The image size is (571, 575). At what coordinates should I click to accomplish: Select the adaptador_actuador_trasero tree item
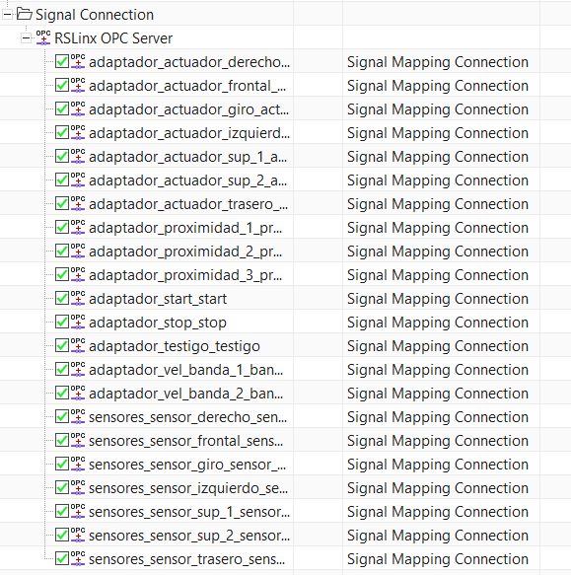(x=188, y=204)
